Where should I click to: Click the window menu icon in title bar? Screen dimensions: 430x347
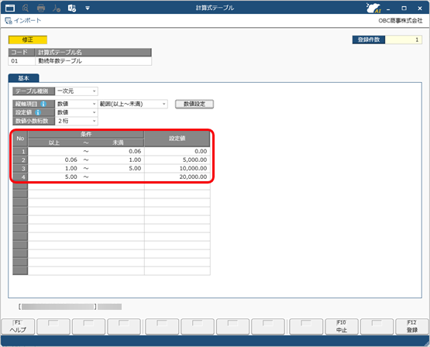[10, 9]
